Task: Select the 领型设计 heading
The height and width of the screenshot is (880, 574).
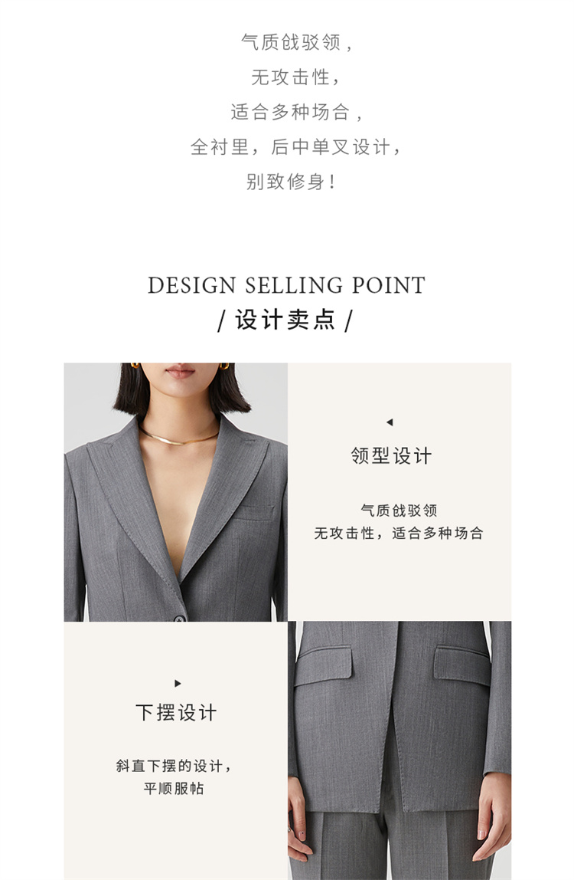Action: tap(391, 455)
